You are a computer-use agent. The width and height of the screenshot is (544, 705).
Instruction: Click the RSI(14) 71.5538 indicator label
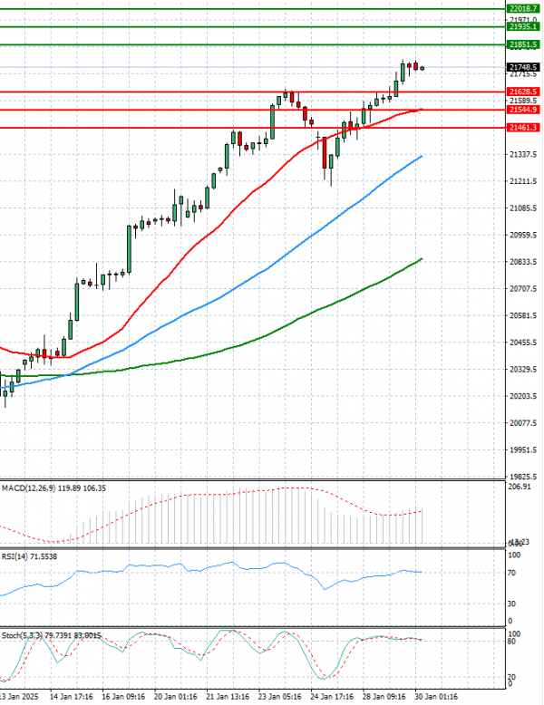pyautogui.click(x=29, y=556)
